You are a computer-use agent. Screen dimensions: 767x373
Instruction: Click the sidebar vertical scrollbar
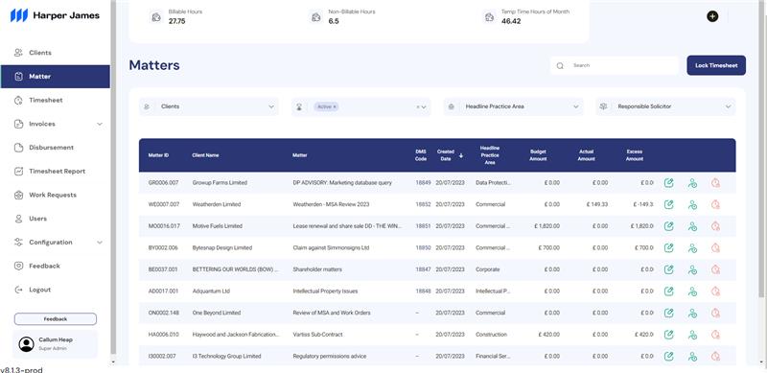pyautogui.click(x=113, y=176)
